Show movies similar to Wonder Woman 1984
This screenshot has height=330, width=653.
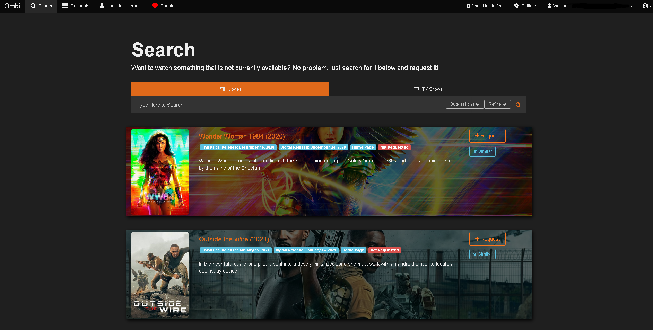(x=482, y=151)
